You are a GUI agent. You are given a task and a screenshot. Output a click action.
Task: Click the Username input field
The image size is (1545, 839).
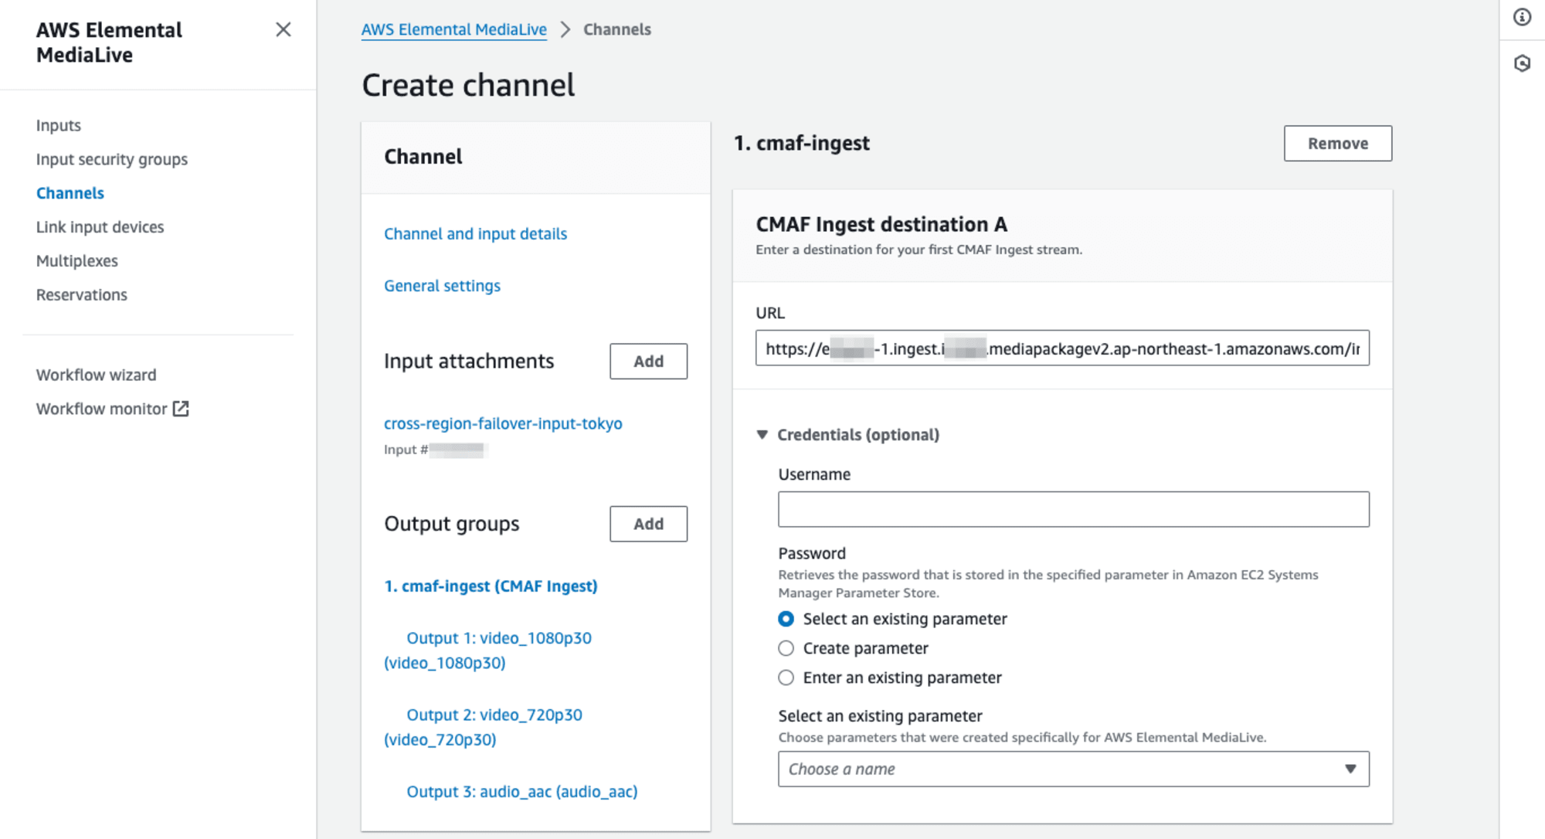click(x=1074, y=509)
